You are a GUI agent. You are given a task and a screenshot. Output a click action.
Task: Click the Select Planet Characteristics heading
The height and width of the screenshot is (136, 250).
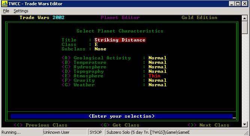pos(120,31)
